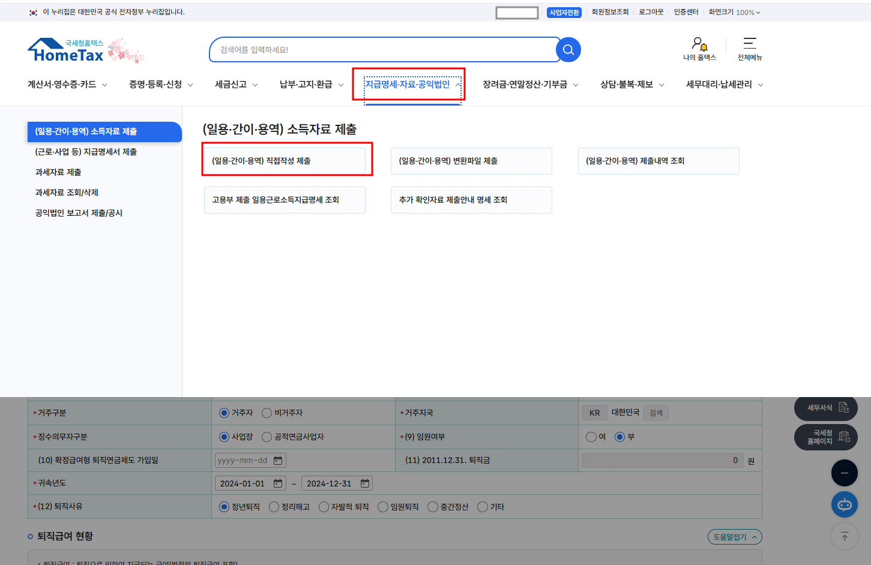The width and height of the screenshot is (871, 565).
Task: Click the scroll-to-top arrow icon
Action: 844,536
